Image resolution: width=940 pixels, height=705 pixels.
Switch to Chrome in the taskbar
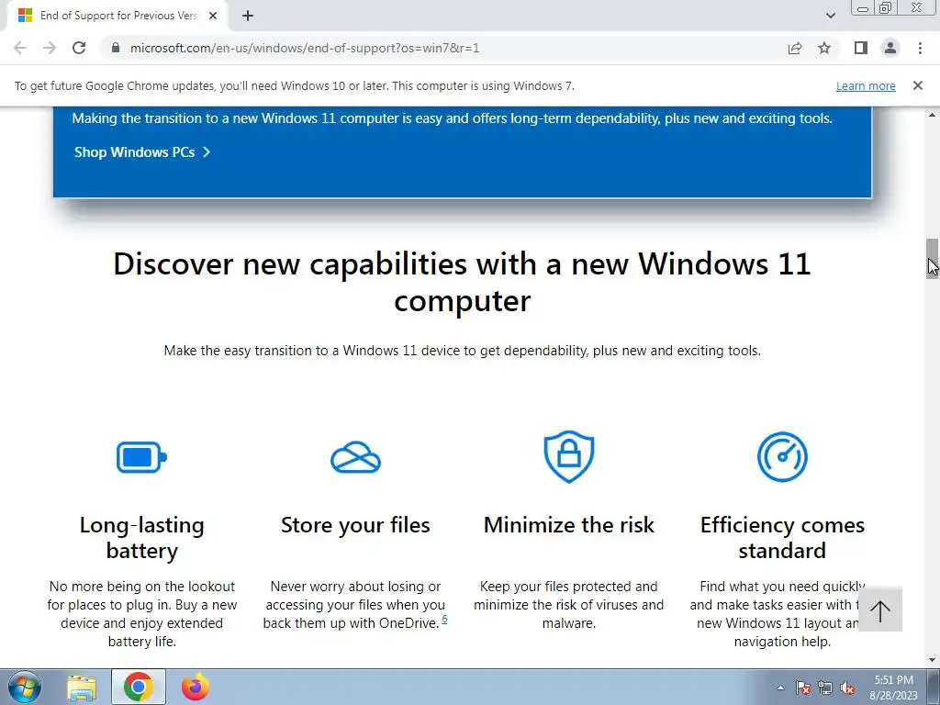pos(139,687)
